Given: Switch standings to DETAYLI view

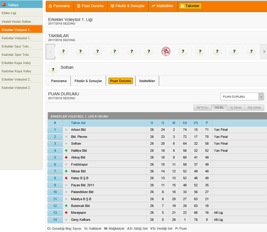Looking at the screenshot, I should 202,108.
